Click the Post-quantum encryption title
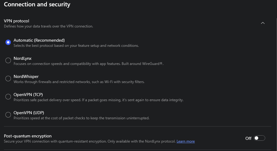277x151 pixels. [28, 136]
